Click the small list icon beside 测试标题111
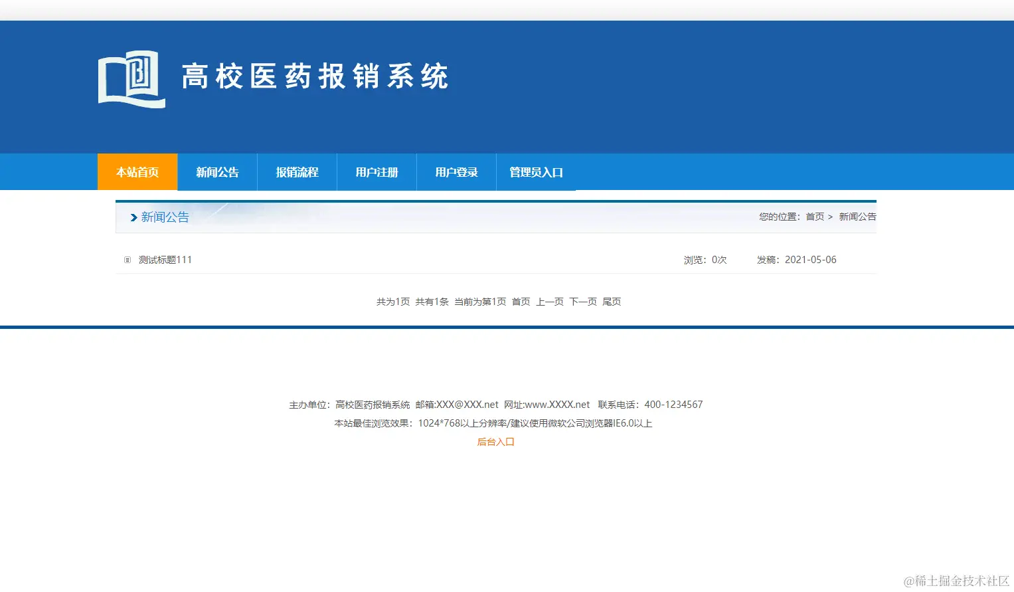The width and height of the screenshot is (1014, 592). coord(127,260)
